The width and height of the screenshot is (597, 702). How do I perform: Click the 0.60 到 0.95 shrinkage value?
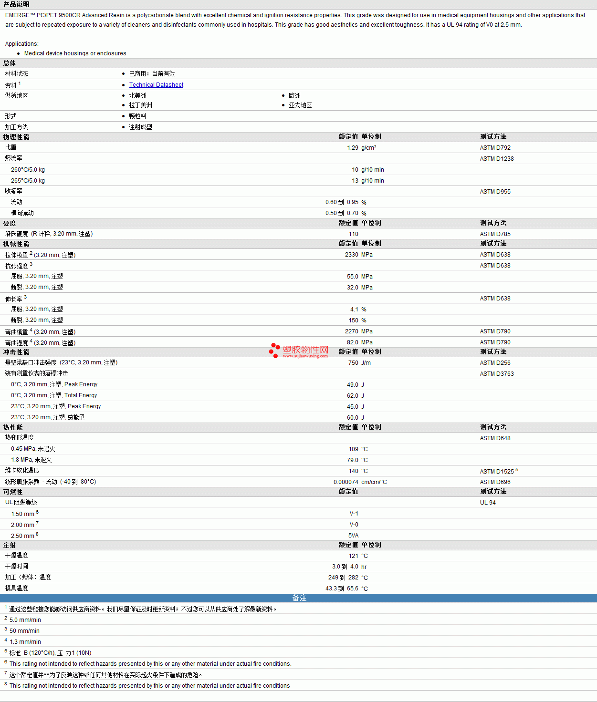coord(342,202)
